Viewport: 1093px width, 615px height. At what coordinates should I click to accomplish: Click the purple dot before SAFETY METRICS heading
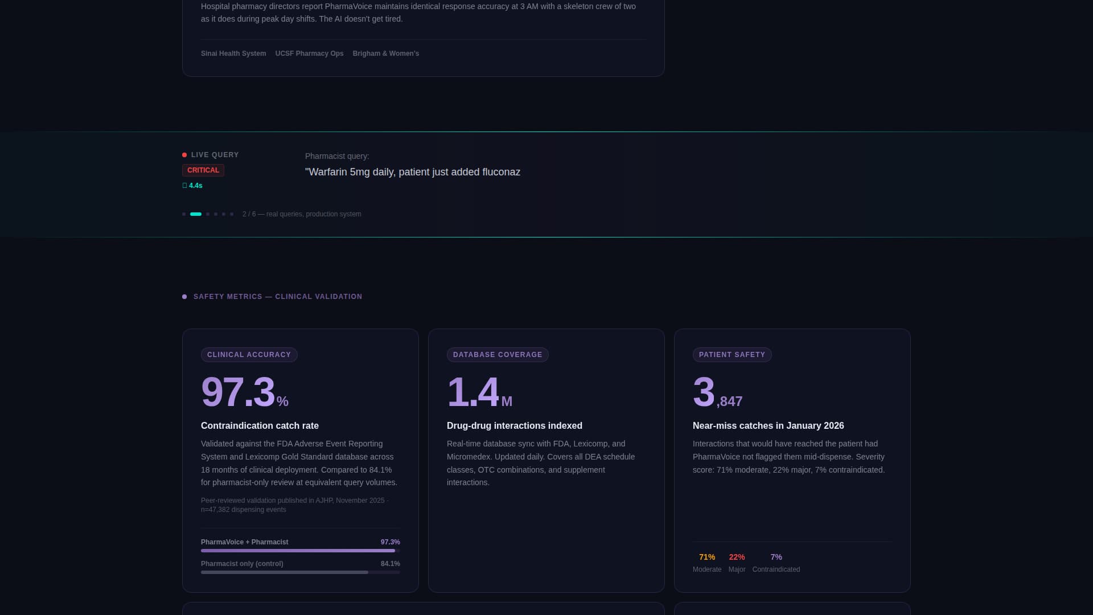click(184, 297)
